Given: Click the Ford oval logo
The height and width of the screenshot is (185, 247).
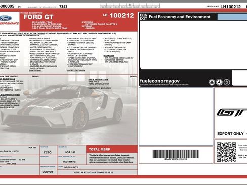Looking at the screenshot, I should coord(6,18).
